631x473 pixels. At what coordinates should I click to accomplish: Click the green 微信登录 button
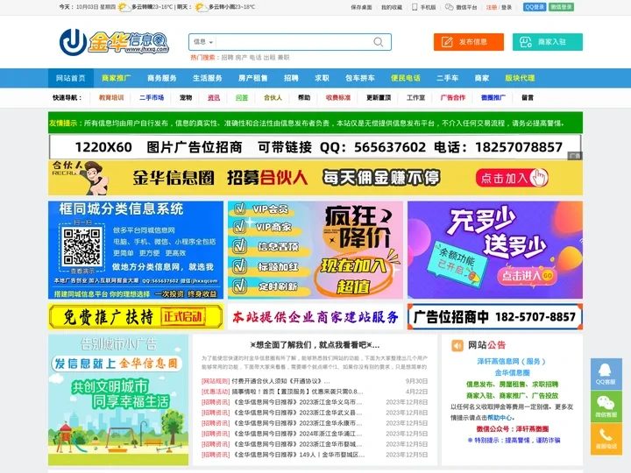(x=562, y=7)
